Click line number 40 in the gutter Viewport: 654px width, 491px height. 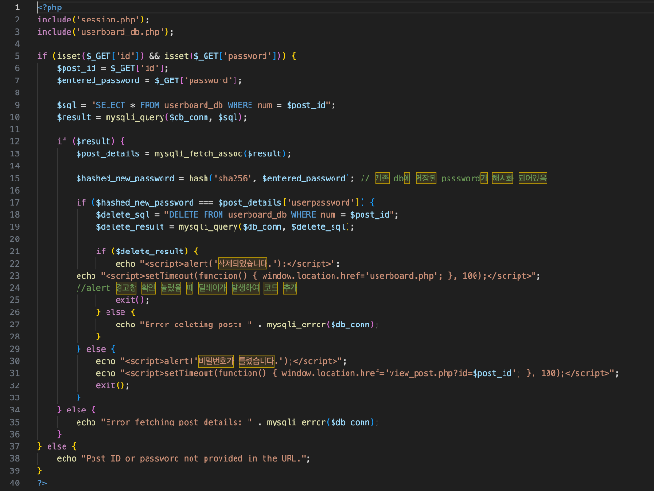[15, 484]
